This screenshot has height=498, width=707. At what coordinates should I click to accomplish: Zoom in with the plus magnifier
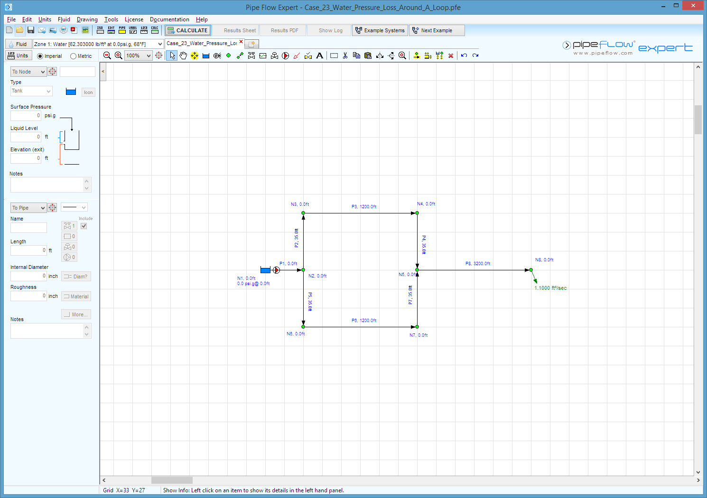pyautogui.click(x=119, y=55)
